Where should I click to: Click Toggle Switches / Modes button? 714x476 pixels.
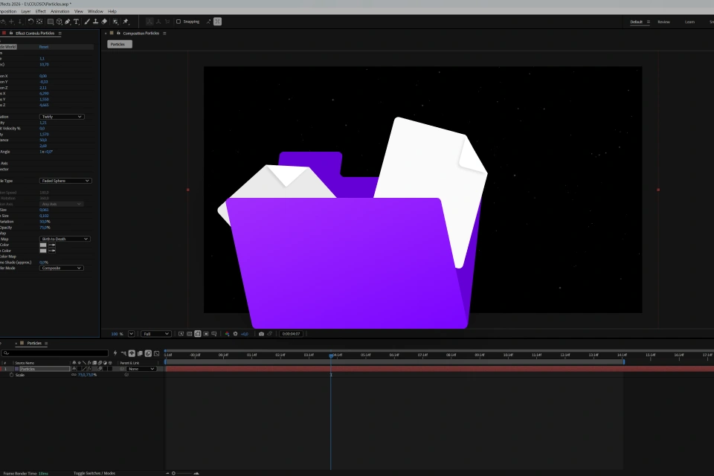tap(94, 473)
